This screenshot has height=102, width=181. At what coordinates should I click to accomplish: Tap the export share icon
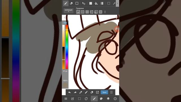pyautogui.click(x=97, y=92)
